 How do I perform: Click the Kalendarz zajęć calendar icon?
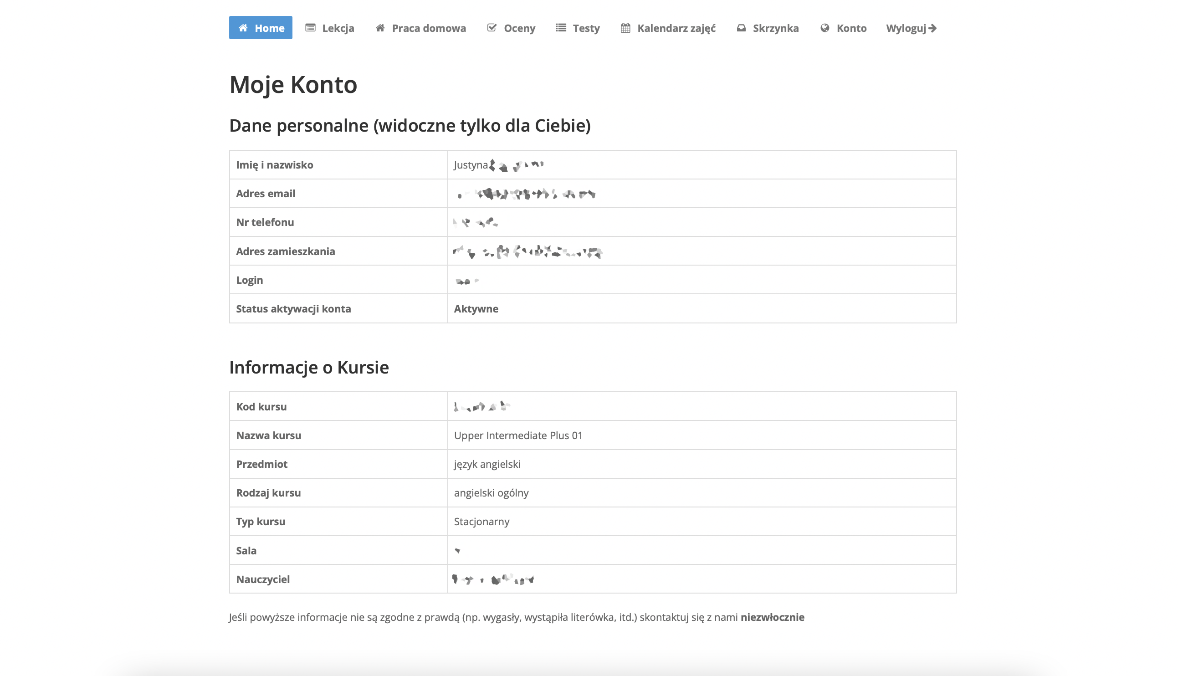(625, 28)
